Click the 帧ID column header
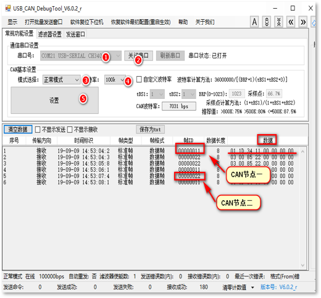Image resolution: width=321 pixels, height=298 pixels. (188, 140)
